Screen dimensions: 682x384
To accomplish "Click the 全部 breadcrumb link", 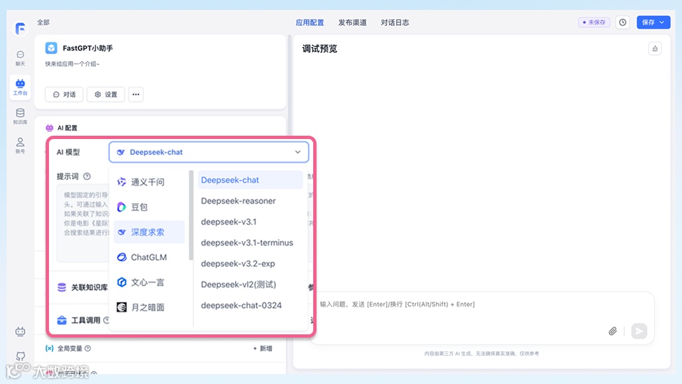I will point(43,22).
